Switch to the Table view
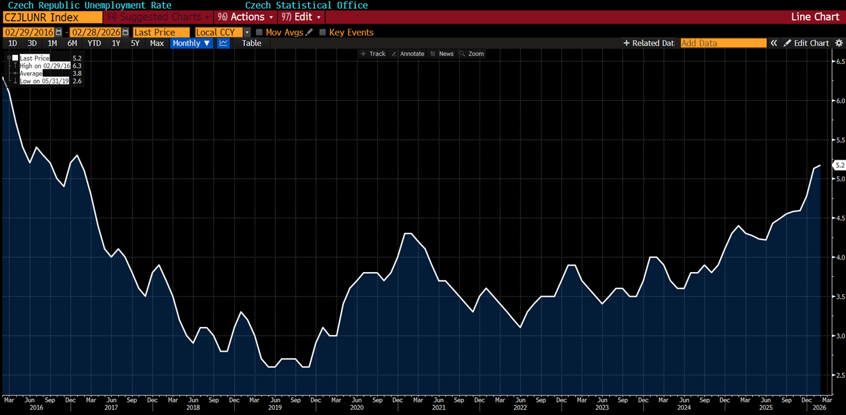Viewport: 846px width, 415px height. click(x=252, y=43)
